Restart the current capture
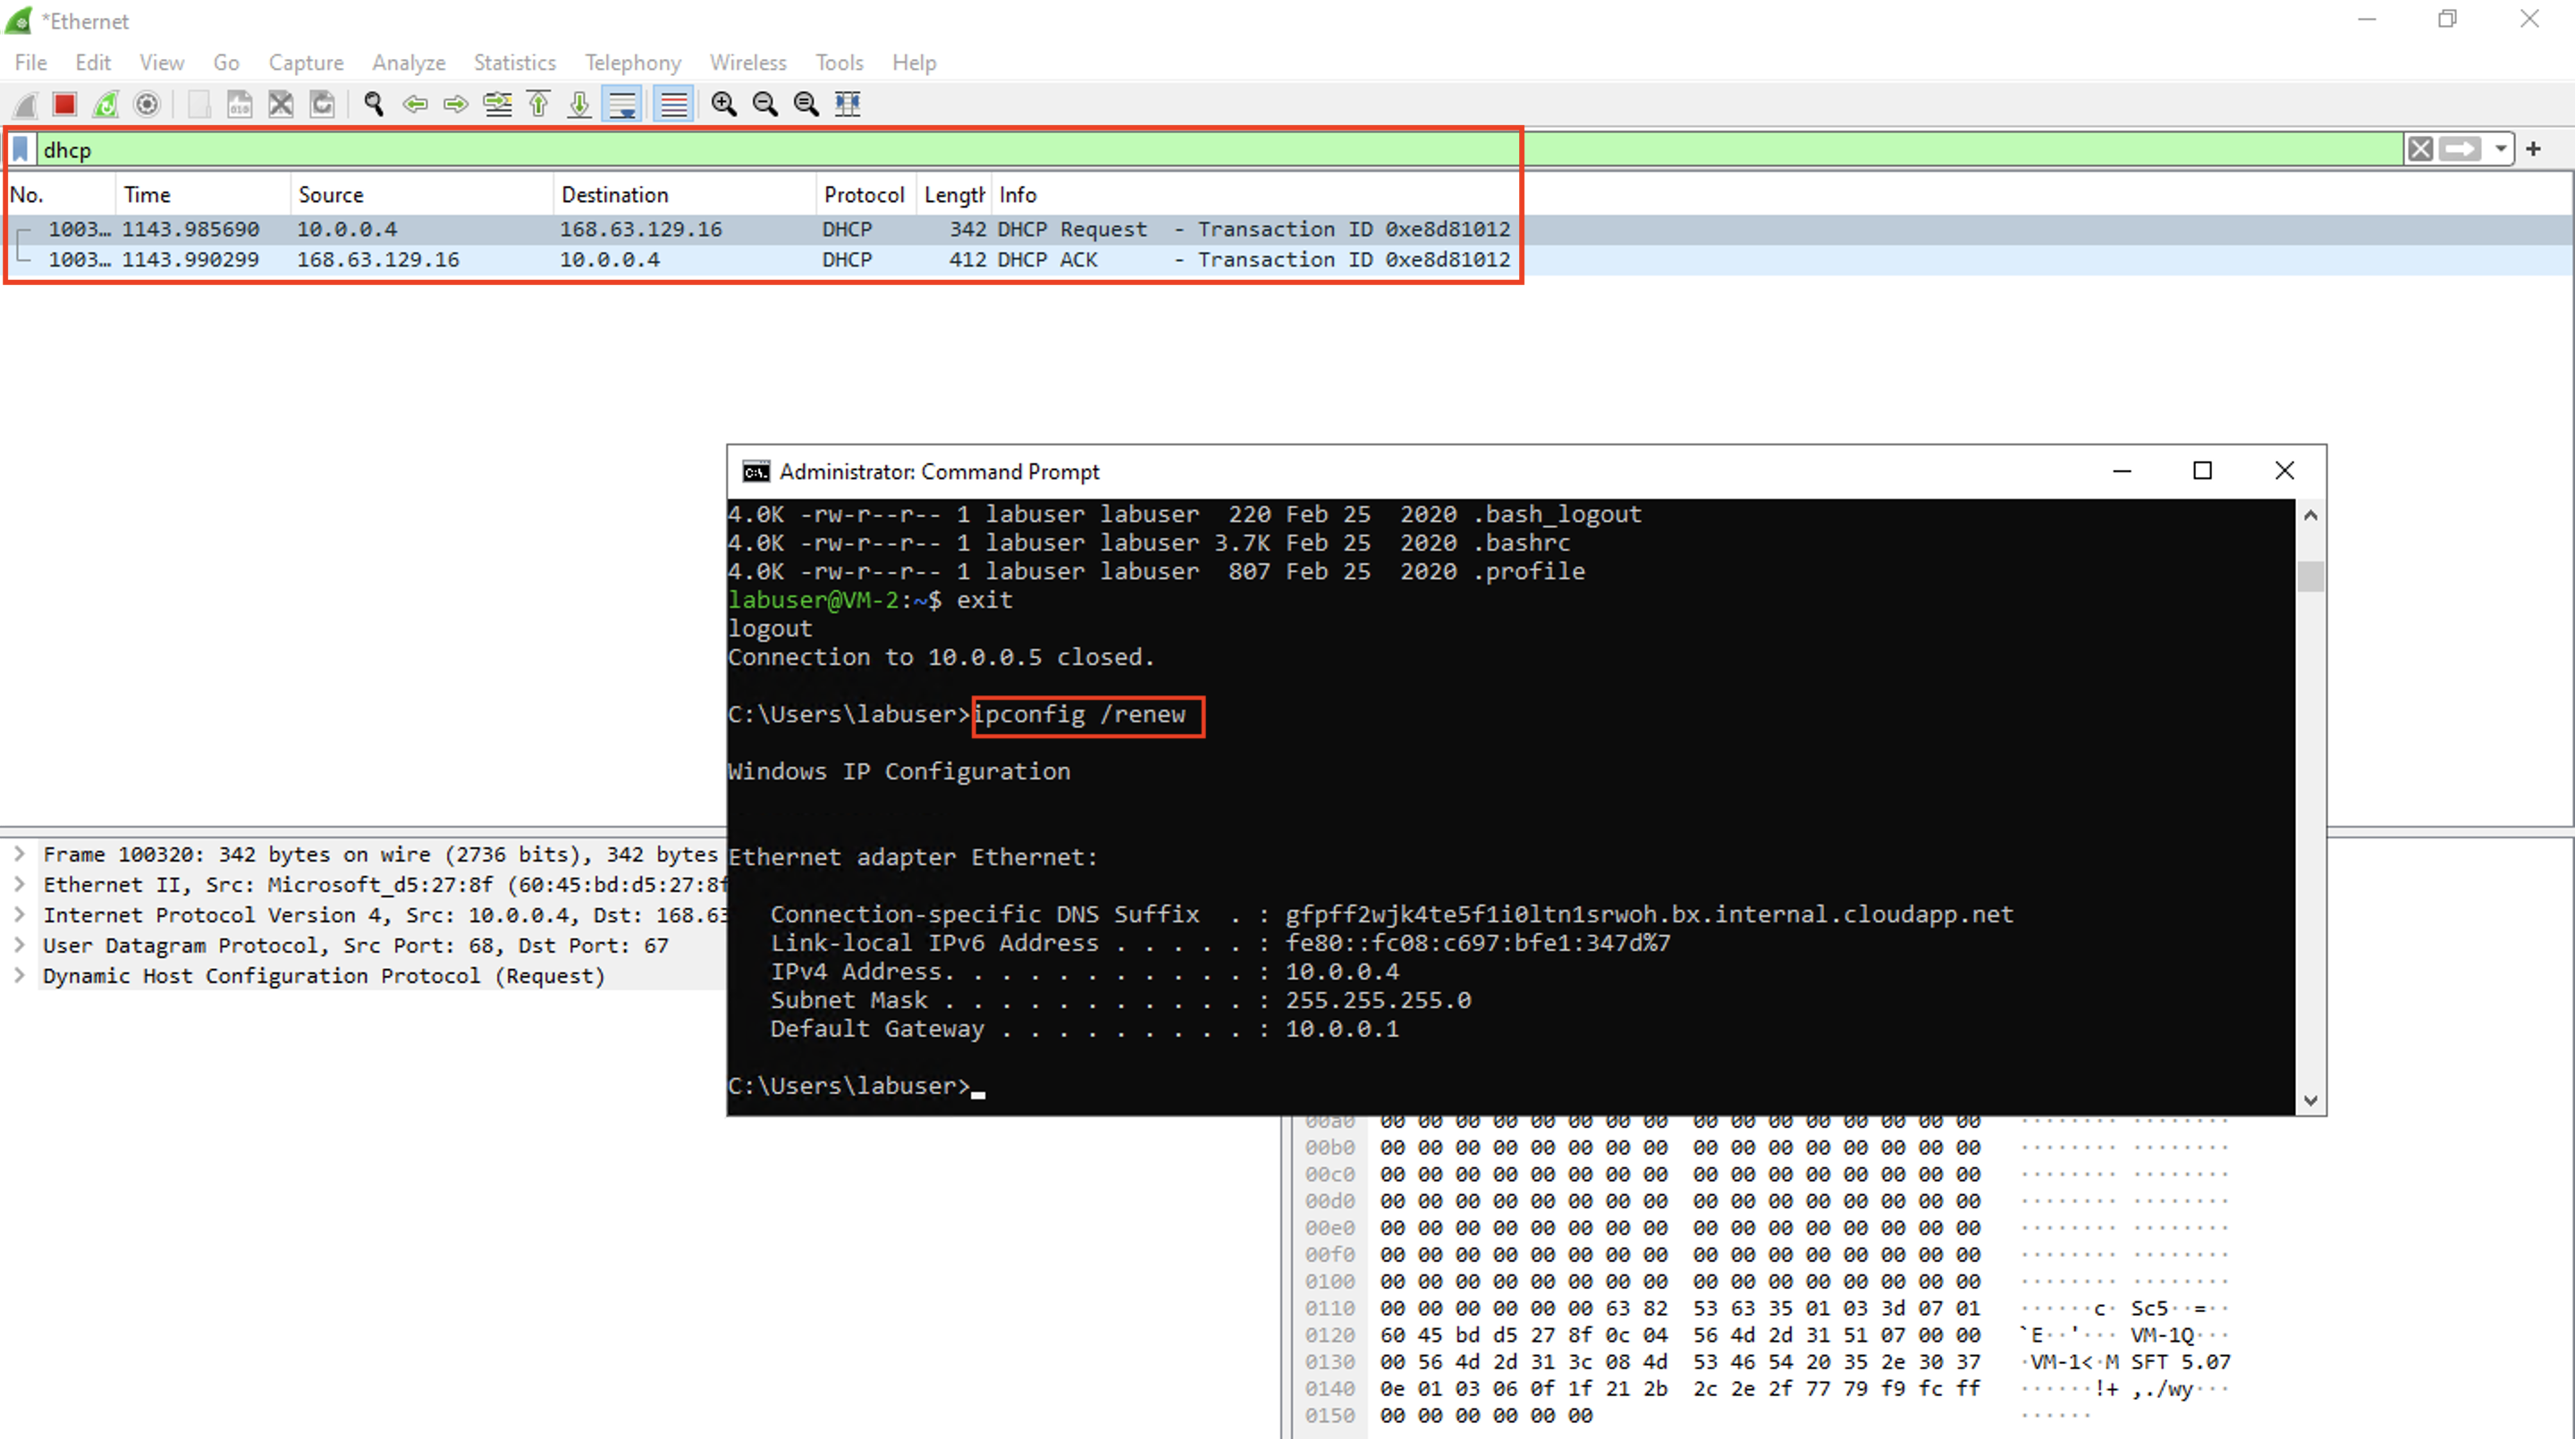2575x1439 pixels. 104,104
